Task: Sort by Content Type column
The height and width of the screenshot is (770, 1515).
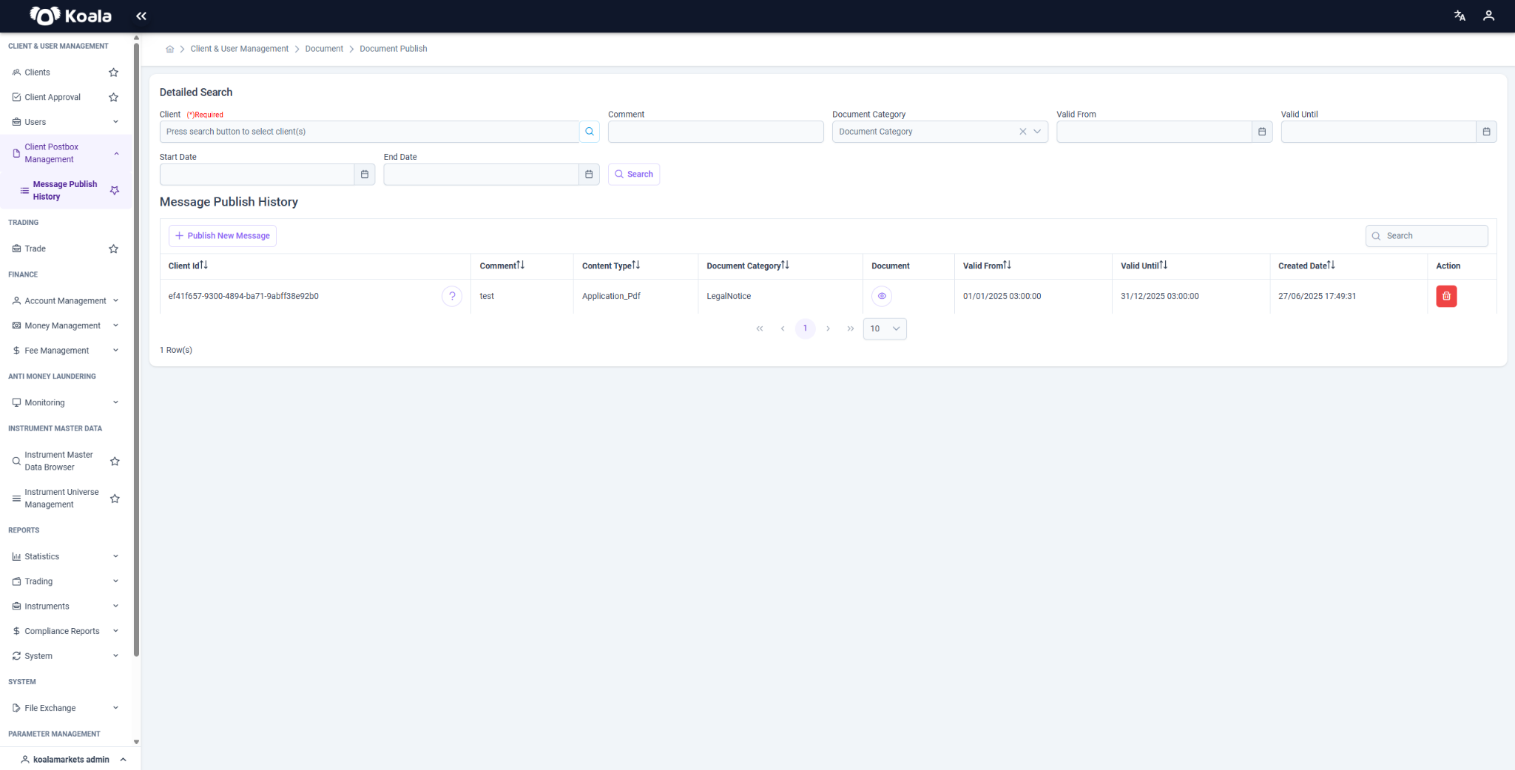Action: (636, 265)
